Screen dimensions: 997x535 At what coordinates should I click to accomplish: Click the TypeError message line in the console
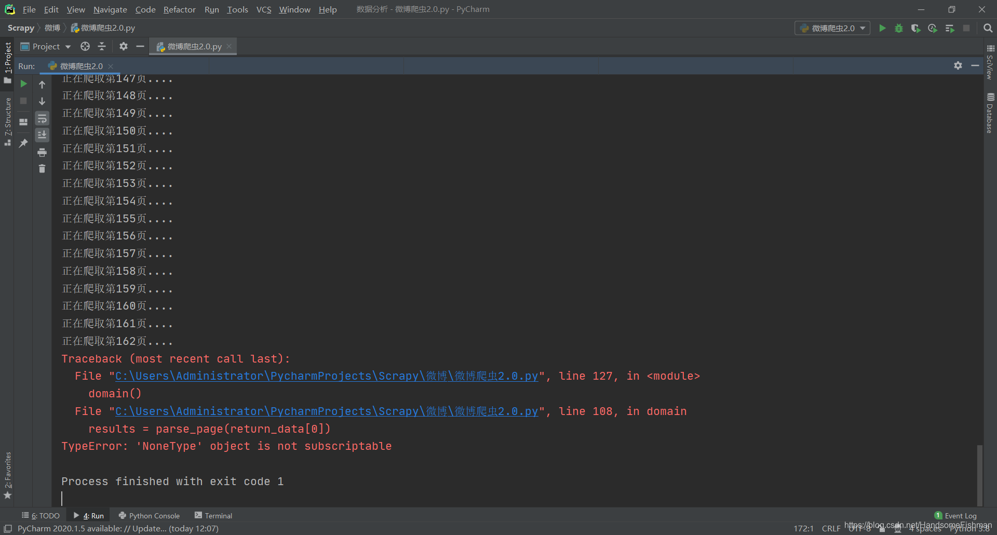(226, 446)
